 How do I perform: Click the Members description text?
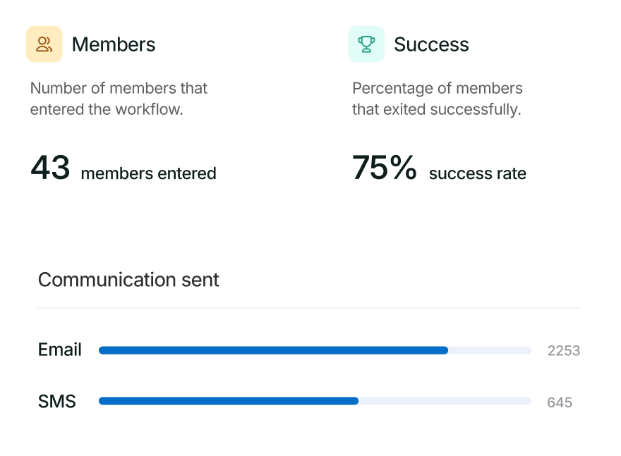[x=119, y=99]
